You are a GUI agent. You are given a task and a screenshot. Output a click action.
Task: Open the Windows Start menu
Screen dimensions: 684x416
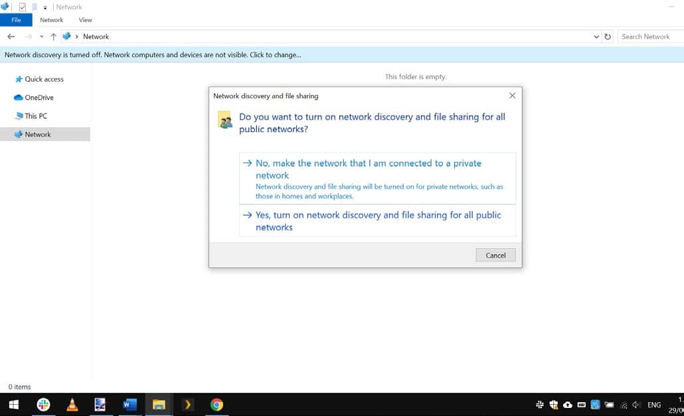(13, 405)
